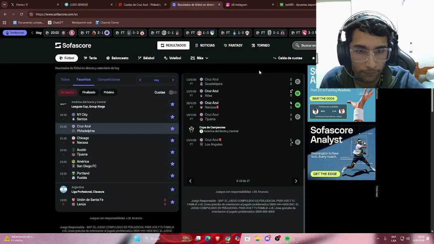Open the Noticias section
Viewport: 434px width, 244px height.
coord(205,45)
